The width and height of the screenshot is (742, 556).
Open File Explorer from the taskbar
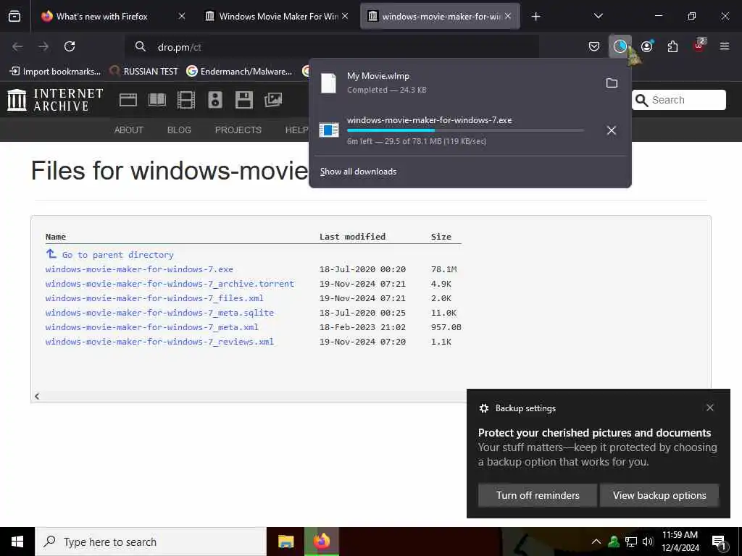285,542
